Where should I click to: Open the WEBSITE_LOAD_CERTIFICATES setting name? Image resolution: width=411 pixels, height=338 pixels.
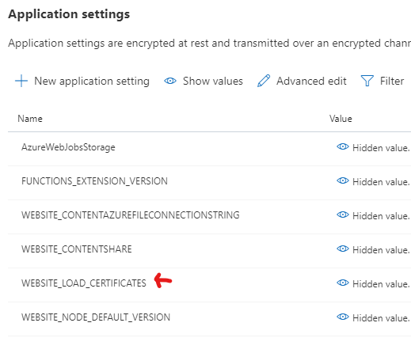pos(84,283)
